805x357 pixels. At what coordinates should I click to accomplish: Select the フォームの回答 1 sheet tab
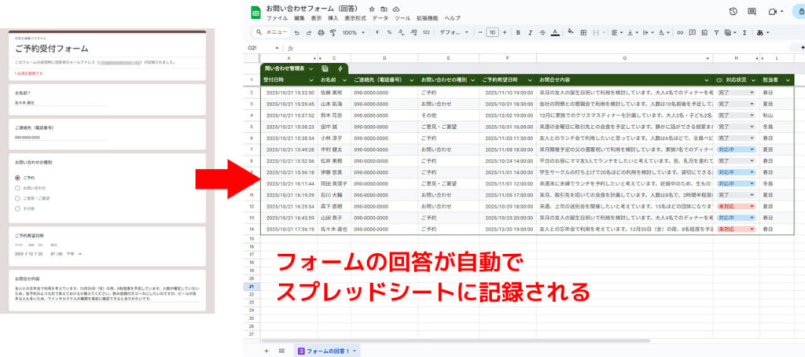click(x=327, y=351)
